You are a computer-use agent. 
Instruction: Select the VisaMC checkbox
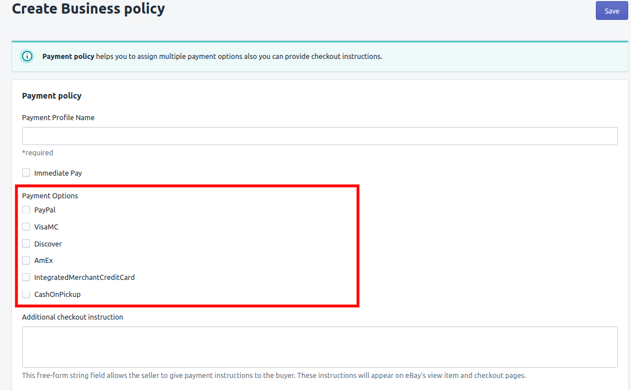(26, 227)
